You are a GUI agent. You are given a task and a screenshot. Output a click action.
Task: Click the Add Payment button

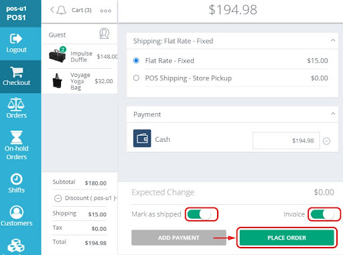click(x=179, y=238)
